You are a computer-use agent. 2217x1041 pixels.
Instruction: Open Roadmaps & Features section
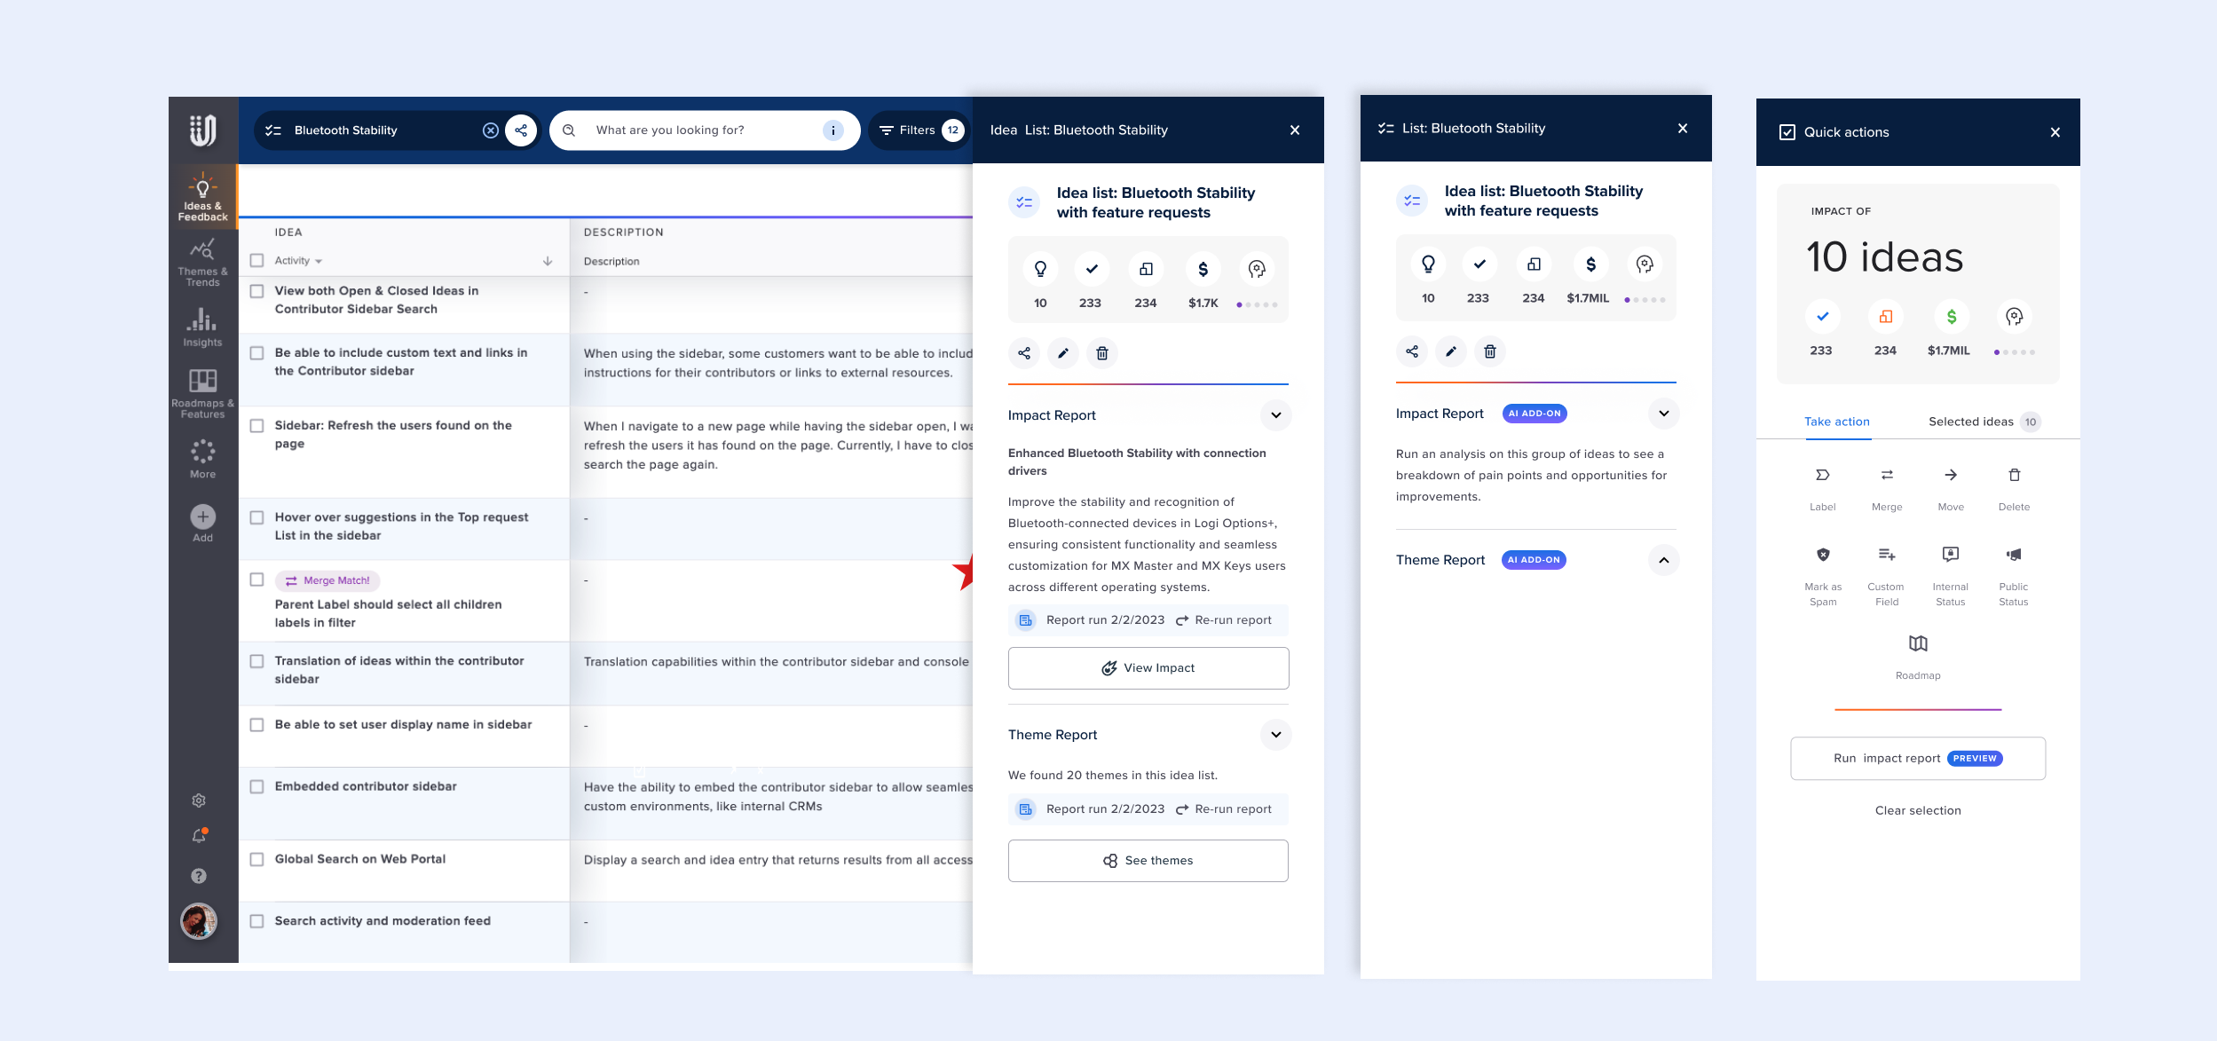pyautogui.click(x=202, y=393)
